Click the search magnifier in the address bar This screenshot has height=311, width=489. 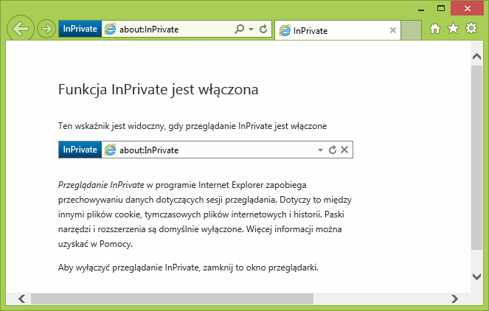pos(240,29)
